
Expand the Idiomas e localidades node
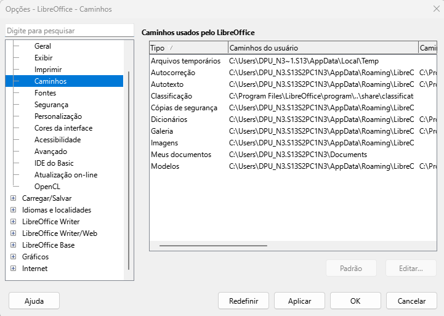click(x=13, y=210)
